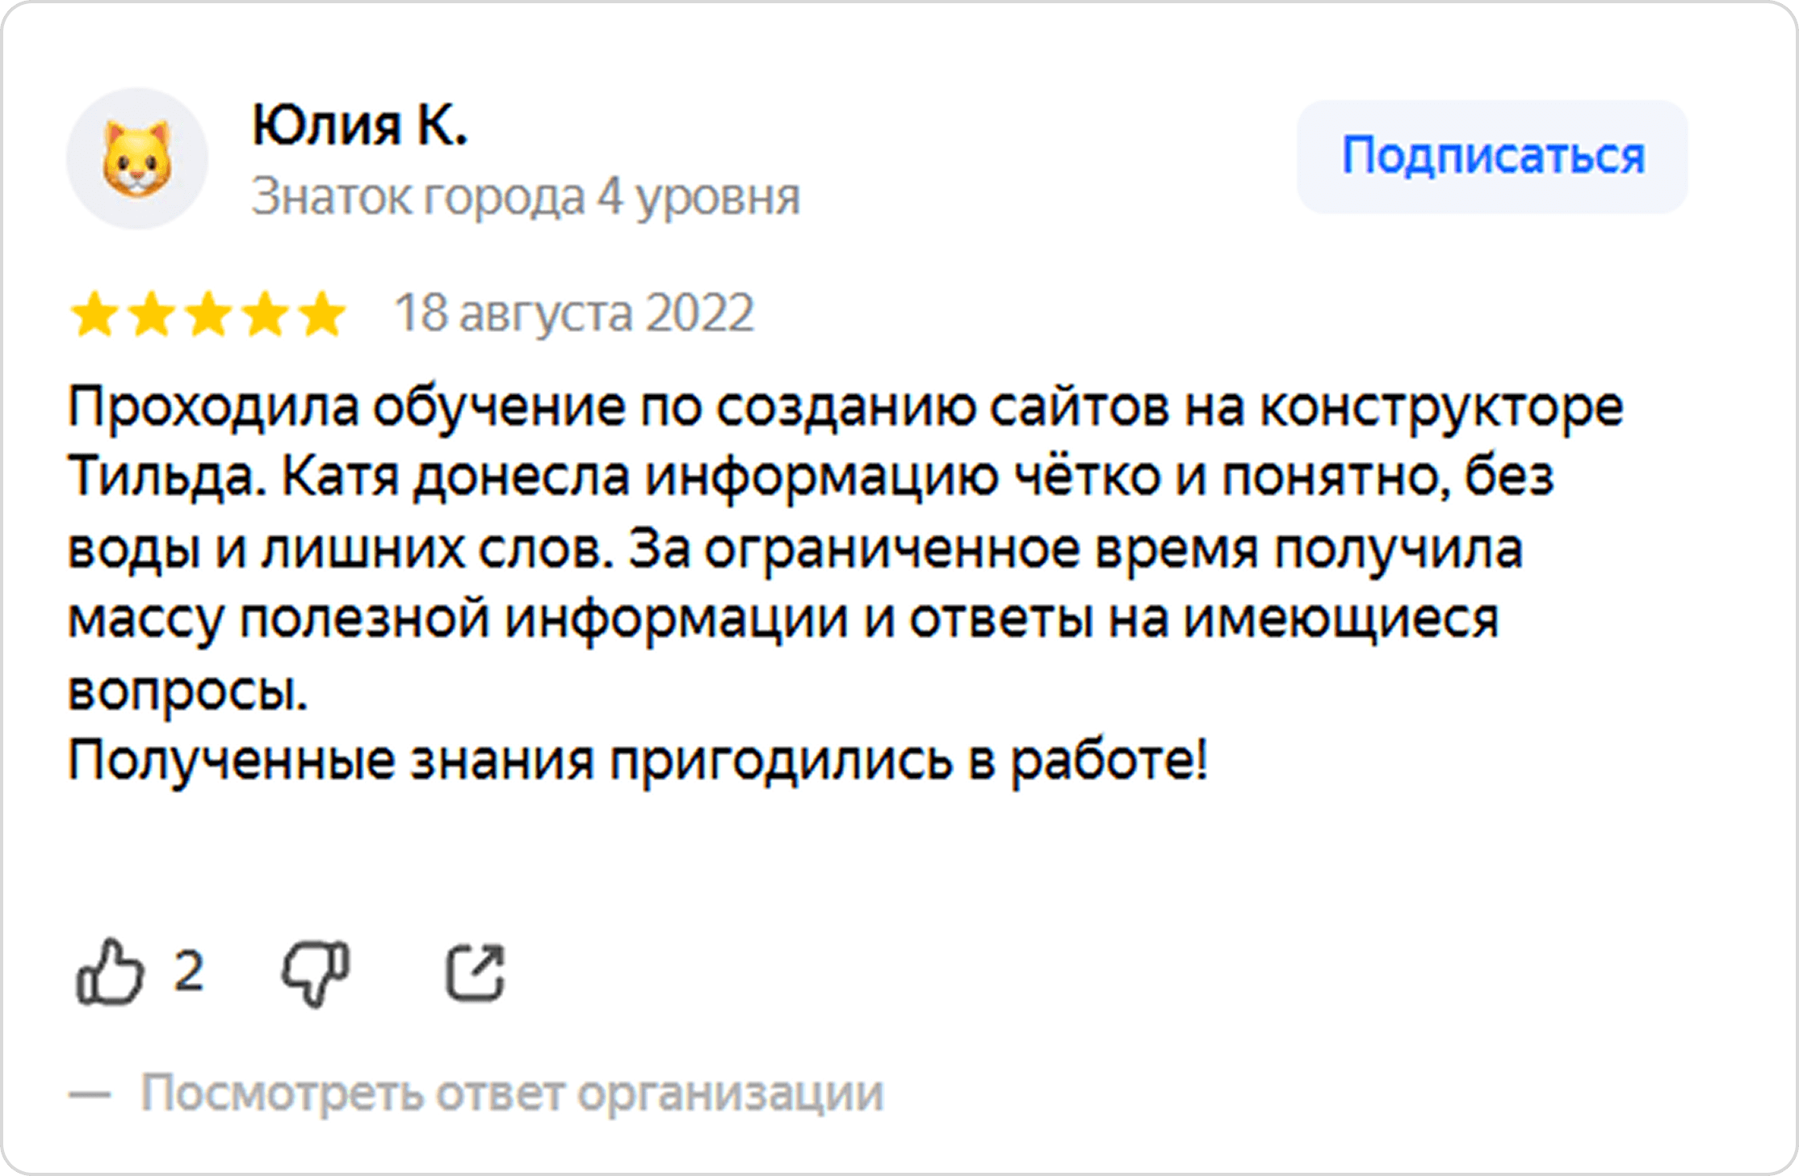Open reviewer name Юлия К.

(360, 126)
